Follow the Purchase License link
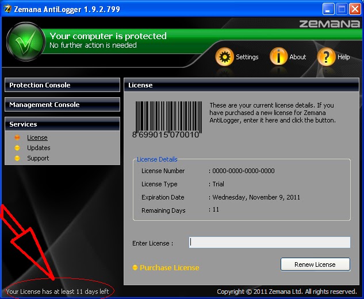Viewport: 364px width, 299px height. pyautogui.click(x=170, y=267)
